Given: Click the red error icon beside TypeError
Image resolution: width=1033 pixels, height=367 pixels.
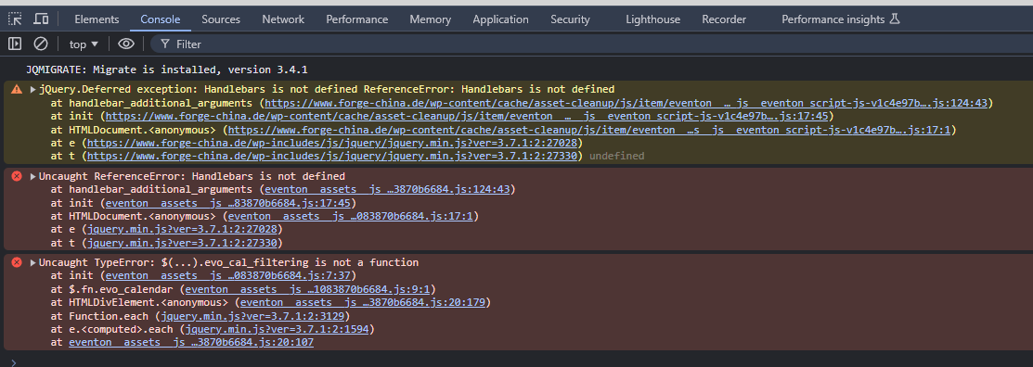Looking at the screenshot, I should pyautogui.click(x=17, y=262).
